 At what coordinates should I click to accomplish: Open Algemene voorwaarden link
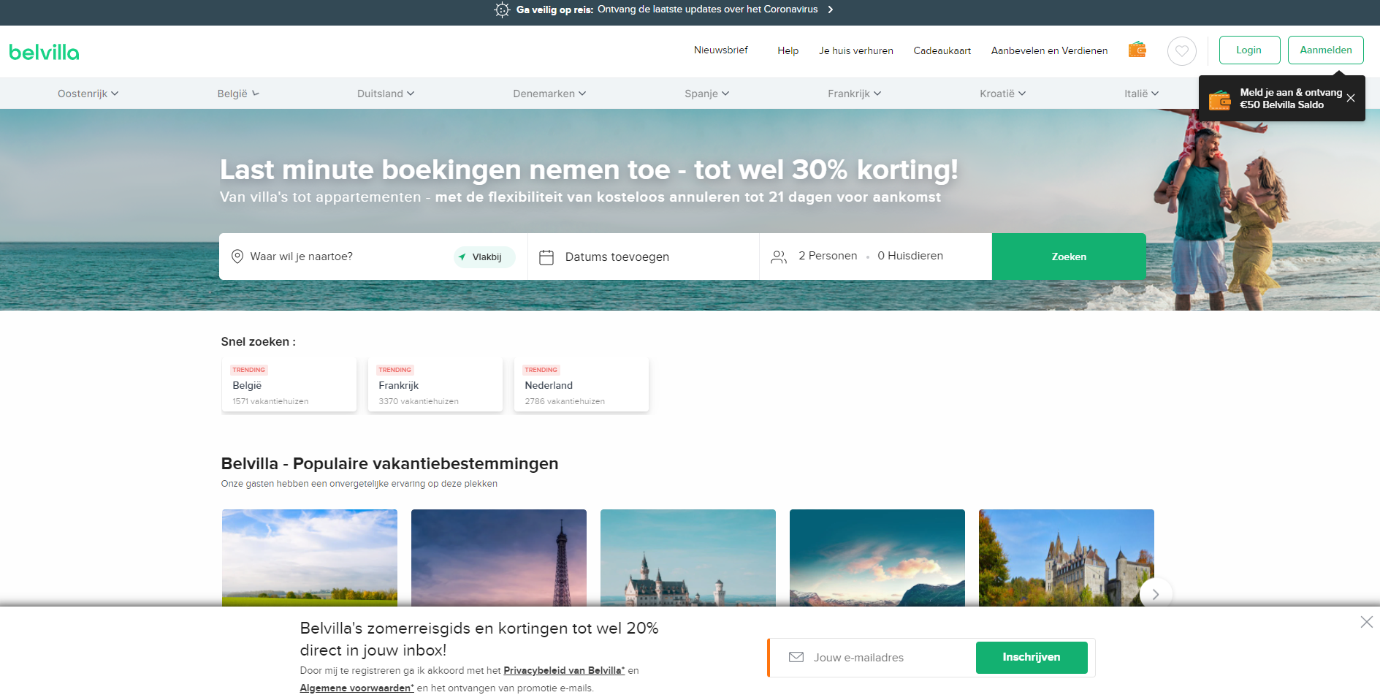coord(357,688)
